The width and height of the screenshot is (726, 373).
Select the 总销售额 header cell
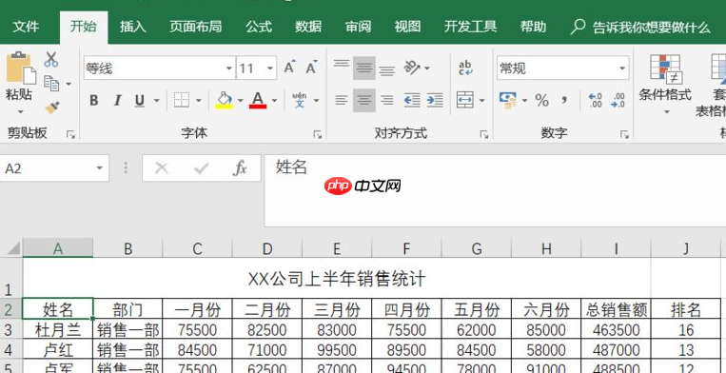[x=616, y=309]
